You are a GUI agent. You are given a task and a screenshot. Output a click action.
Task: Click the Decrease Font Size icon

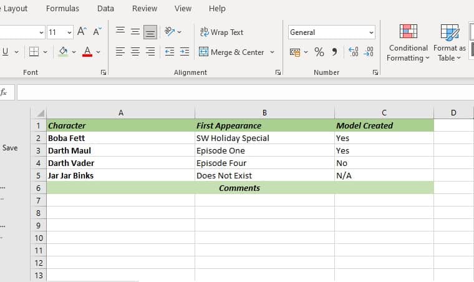click(97, 32)
